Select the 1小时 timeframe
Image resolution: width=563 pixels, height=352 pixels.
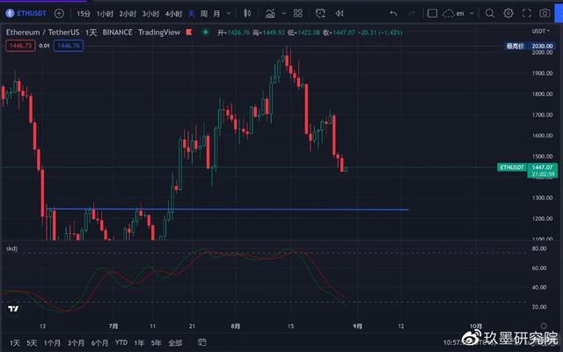105,14
